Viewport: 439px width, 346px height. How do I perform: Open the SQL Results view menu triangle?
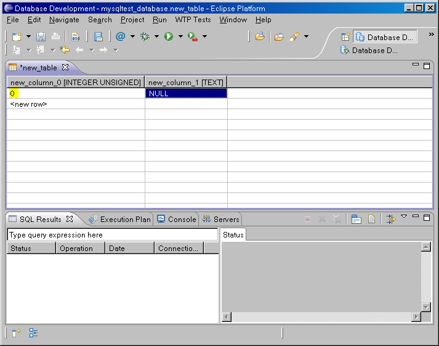point(404,216)
